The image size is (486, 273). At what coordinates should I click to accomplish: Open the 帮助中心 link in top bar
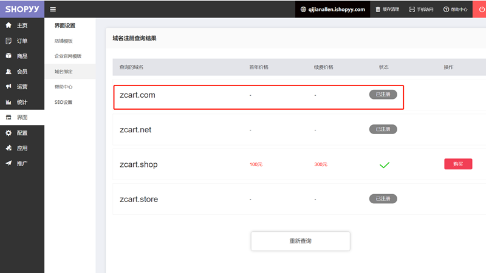[x=455, y=9]
